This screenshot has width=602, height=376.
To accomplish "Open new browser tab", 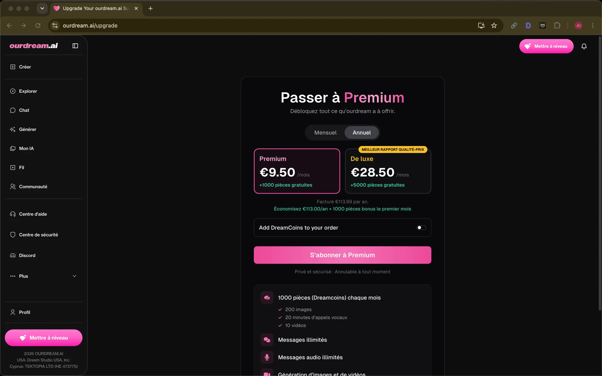I will [150, 8].
